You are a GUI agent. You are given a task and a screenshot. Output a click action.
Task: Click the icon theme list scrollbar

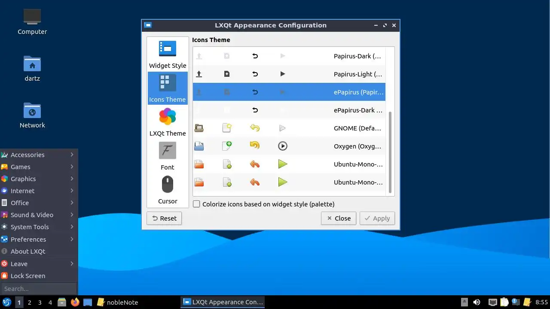[390, 152]
